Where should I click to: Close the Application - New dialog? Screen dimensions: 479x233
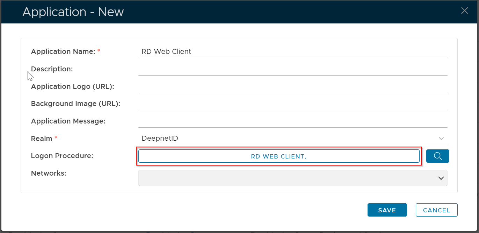click(x=464, y=11)
